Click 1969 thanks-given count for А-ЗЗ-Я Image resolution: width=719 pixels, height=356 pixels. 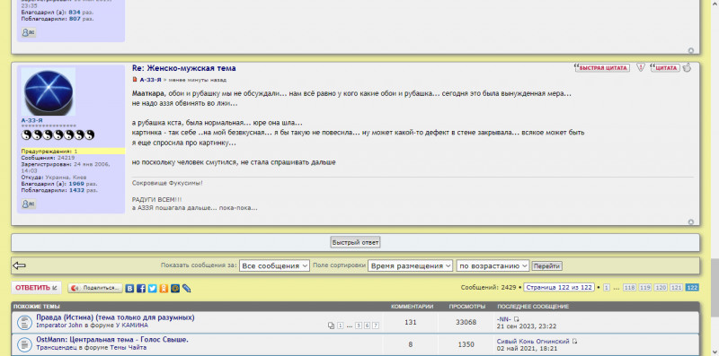(76, 184)
